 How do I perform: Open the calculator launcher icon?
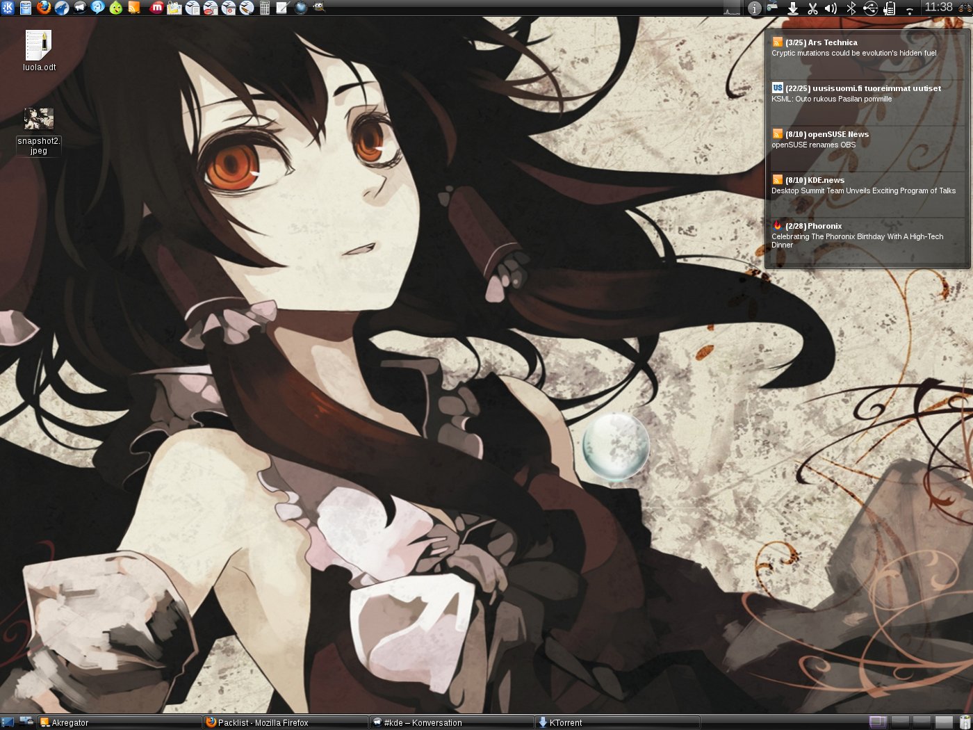click(x=265, y=8)
